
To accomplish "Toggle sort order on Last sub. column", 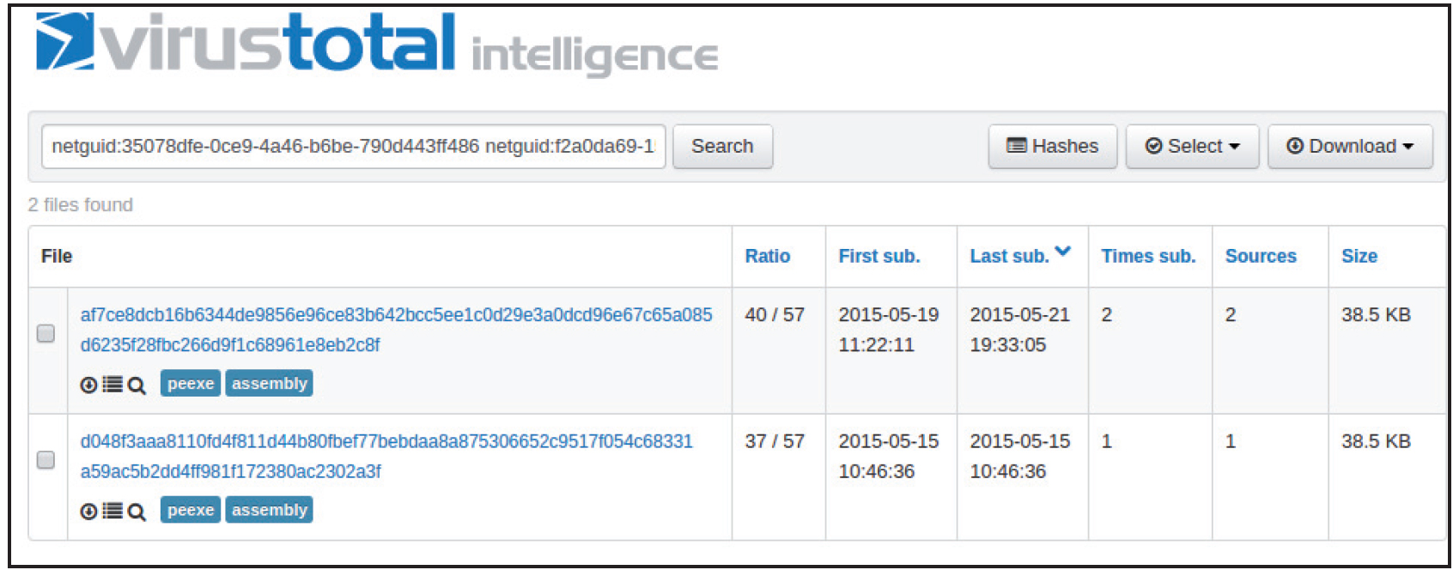I will click(1020, 255).
